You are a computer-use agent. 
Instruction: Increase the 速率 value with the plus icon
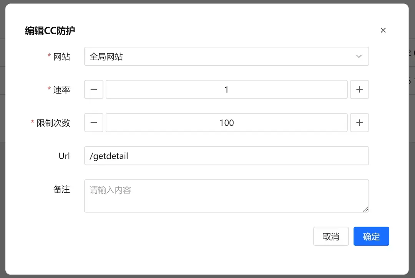tap(359, 89)
